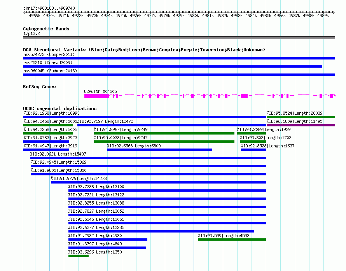Click duplication label %ID:92.8528|Length:1637
346x271 pixels.
tap(268, 146)
